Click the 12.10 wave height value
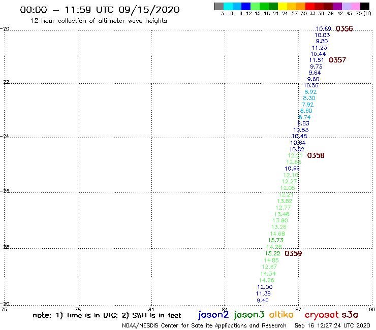This screenshot has height=330, width=376. [x=291, y=175]
